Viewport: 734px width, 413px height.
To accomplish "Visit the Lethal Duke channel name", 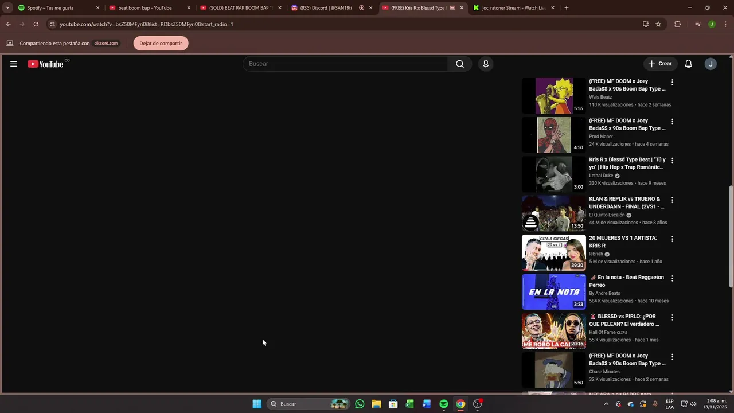I will tap(601, 176).
